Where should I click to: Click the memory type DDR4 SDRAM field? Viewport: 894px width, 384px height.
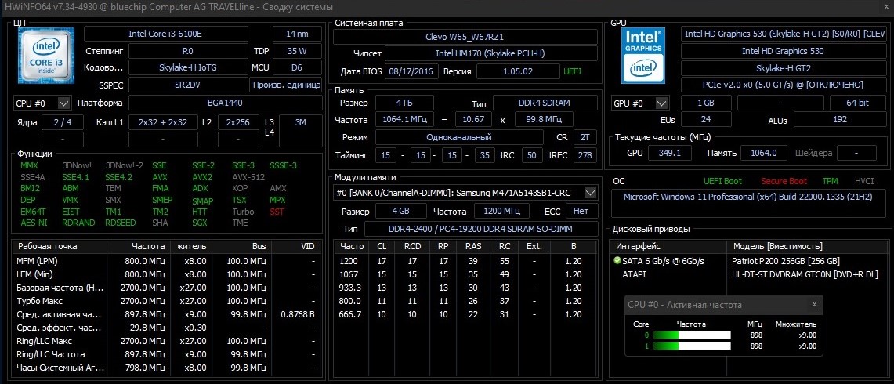pyautogui.click(x=545, y=103)
